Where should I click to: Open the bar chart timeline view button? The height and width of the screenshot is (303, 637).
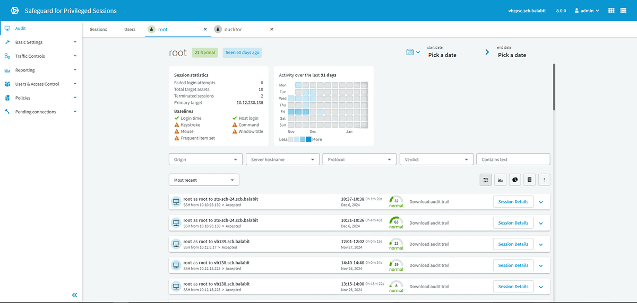[500, 180]
